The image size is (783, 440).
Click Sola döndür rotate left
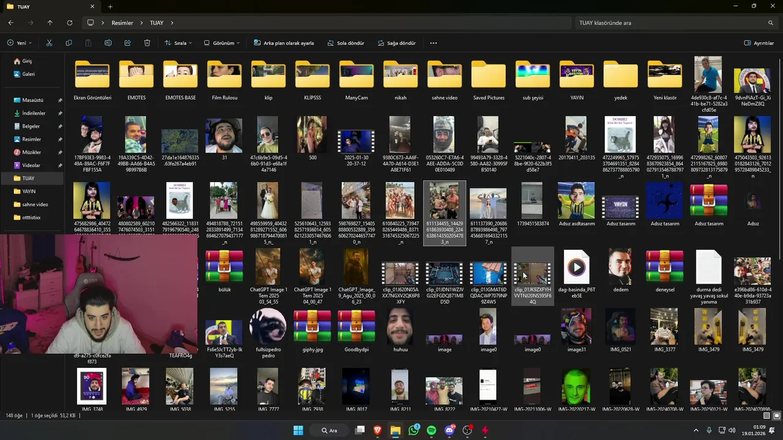coord(346,43)
